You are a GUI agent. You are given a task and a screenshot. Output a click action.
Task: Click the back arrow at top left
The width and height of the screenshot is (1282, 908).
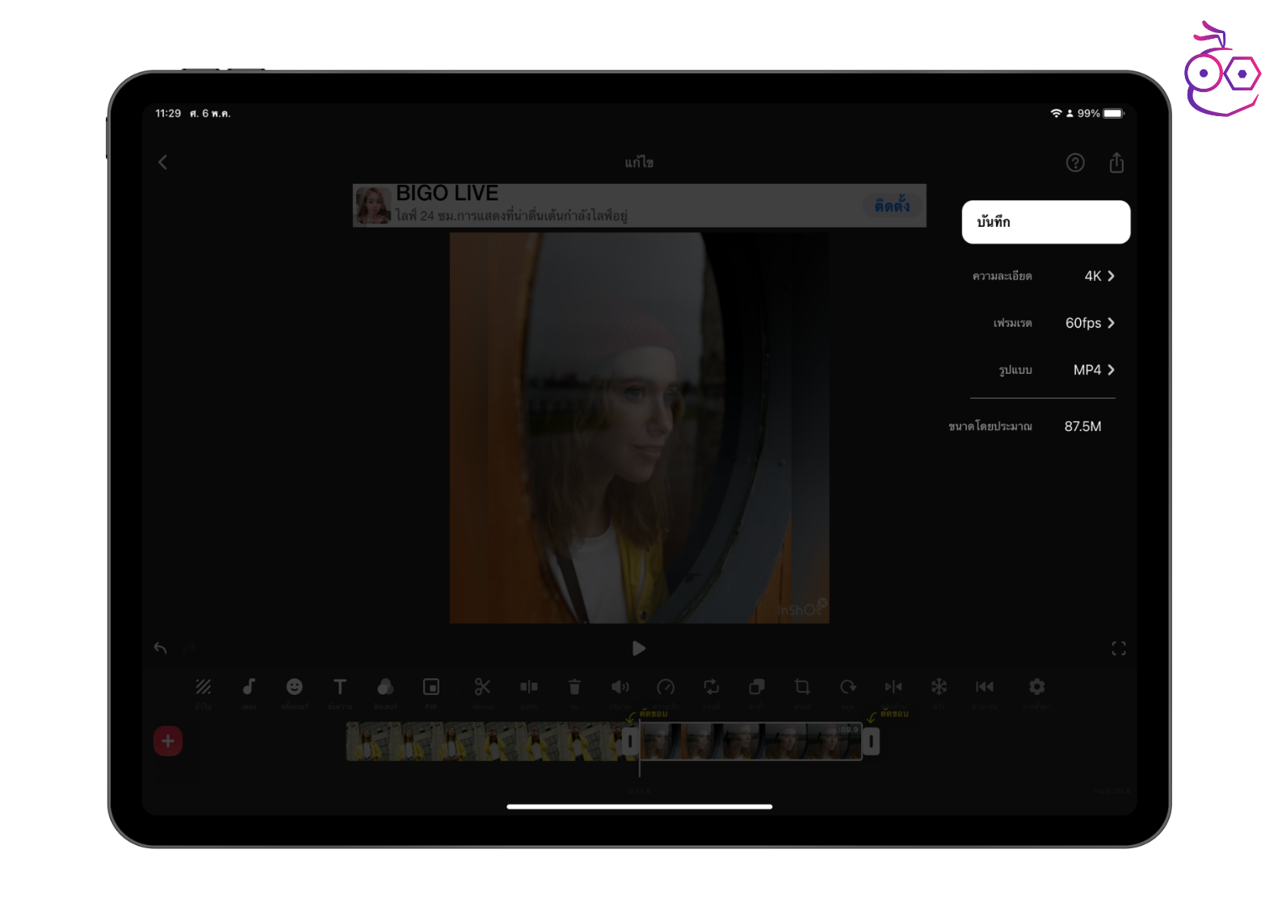coord(163,162)
